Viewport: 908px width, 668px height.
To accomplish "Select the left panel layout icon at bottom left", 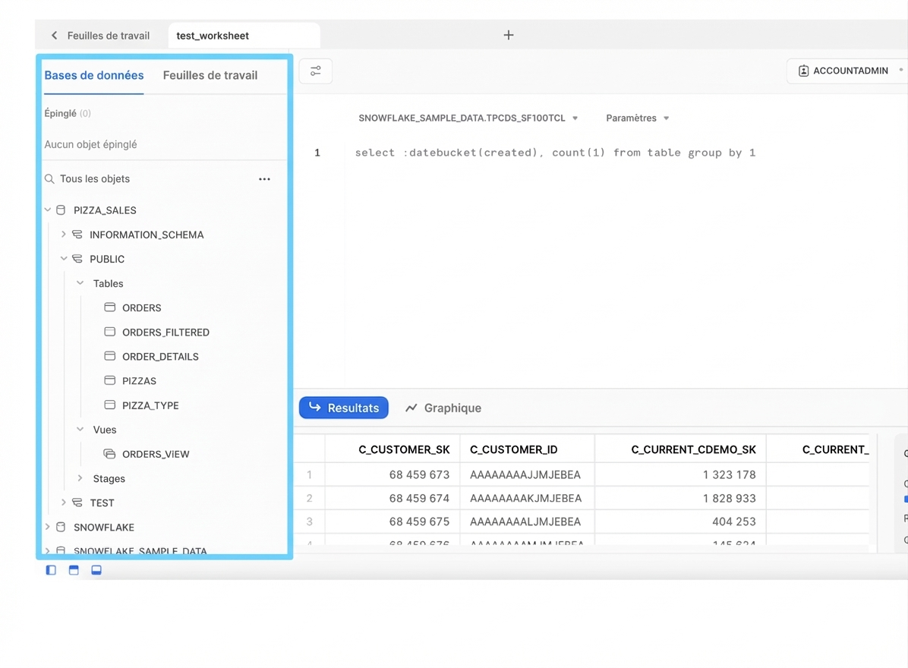I will [50, 569].
